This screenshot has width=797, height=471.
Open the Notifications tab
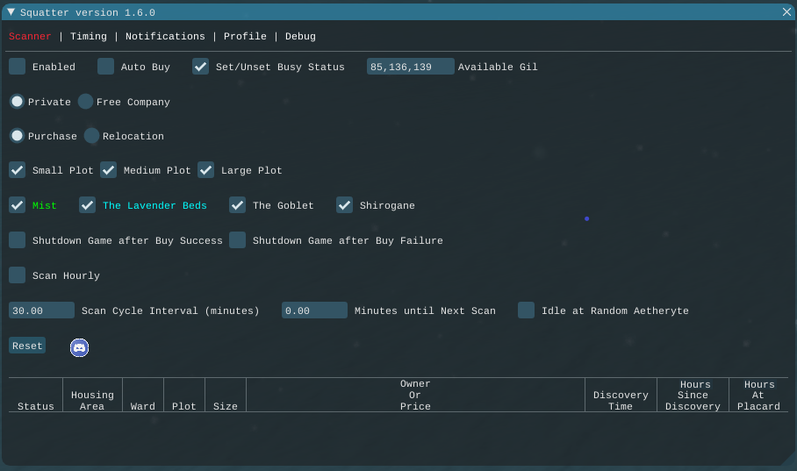tap(165, 36)
